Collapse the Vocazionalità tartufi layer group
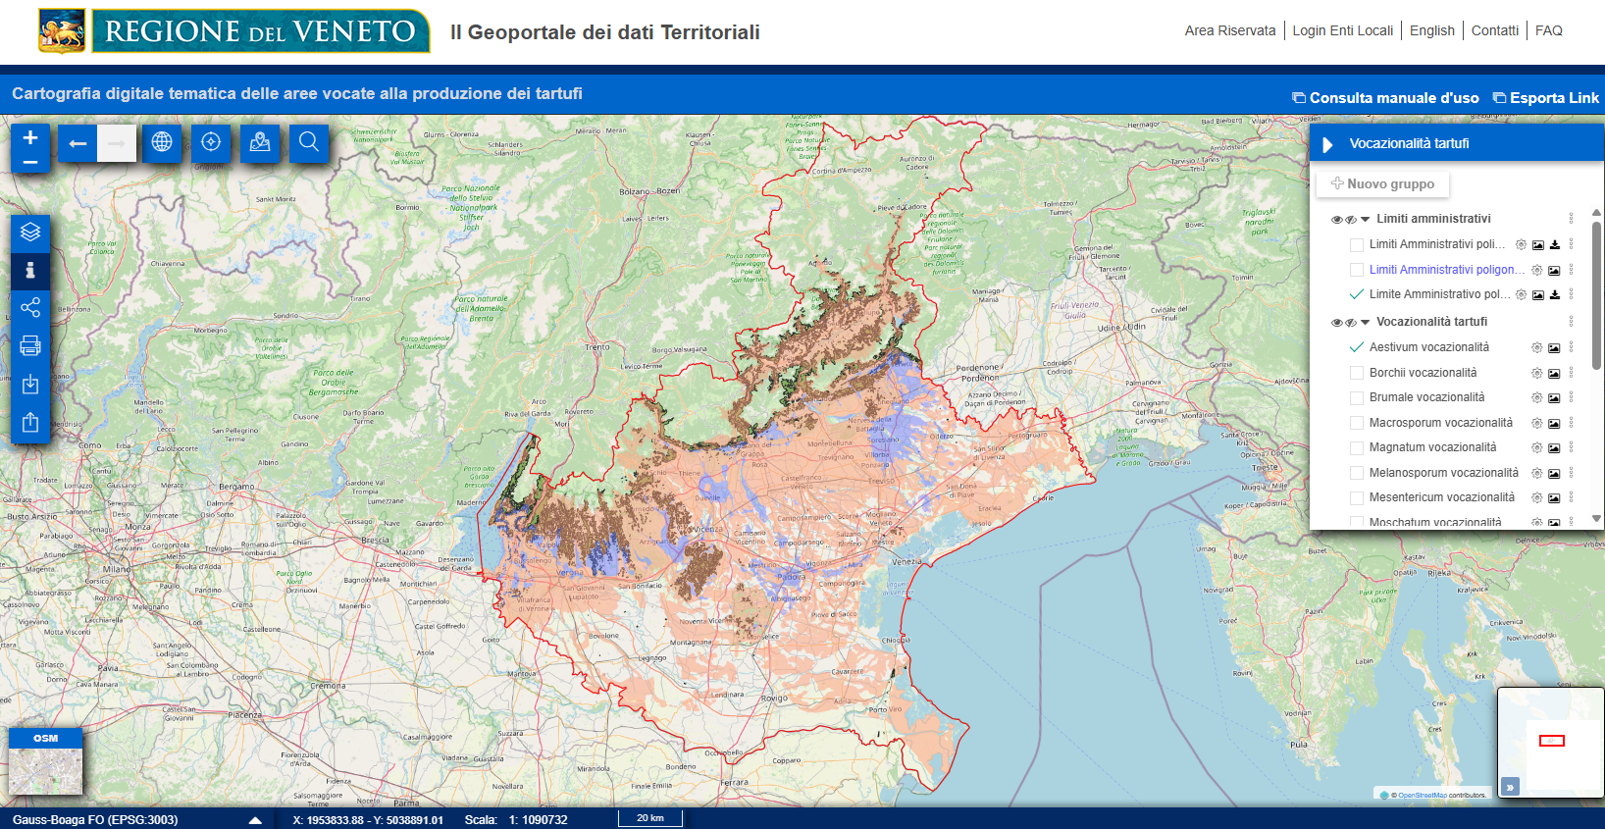Viewport: 1605px width, 829px height. [x=1366, y=322]
